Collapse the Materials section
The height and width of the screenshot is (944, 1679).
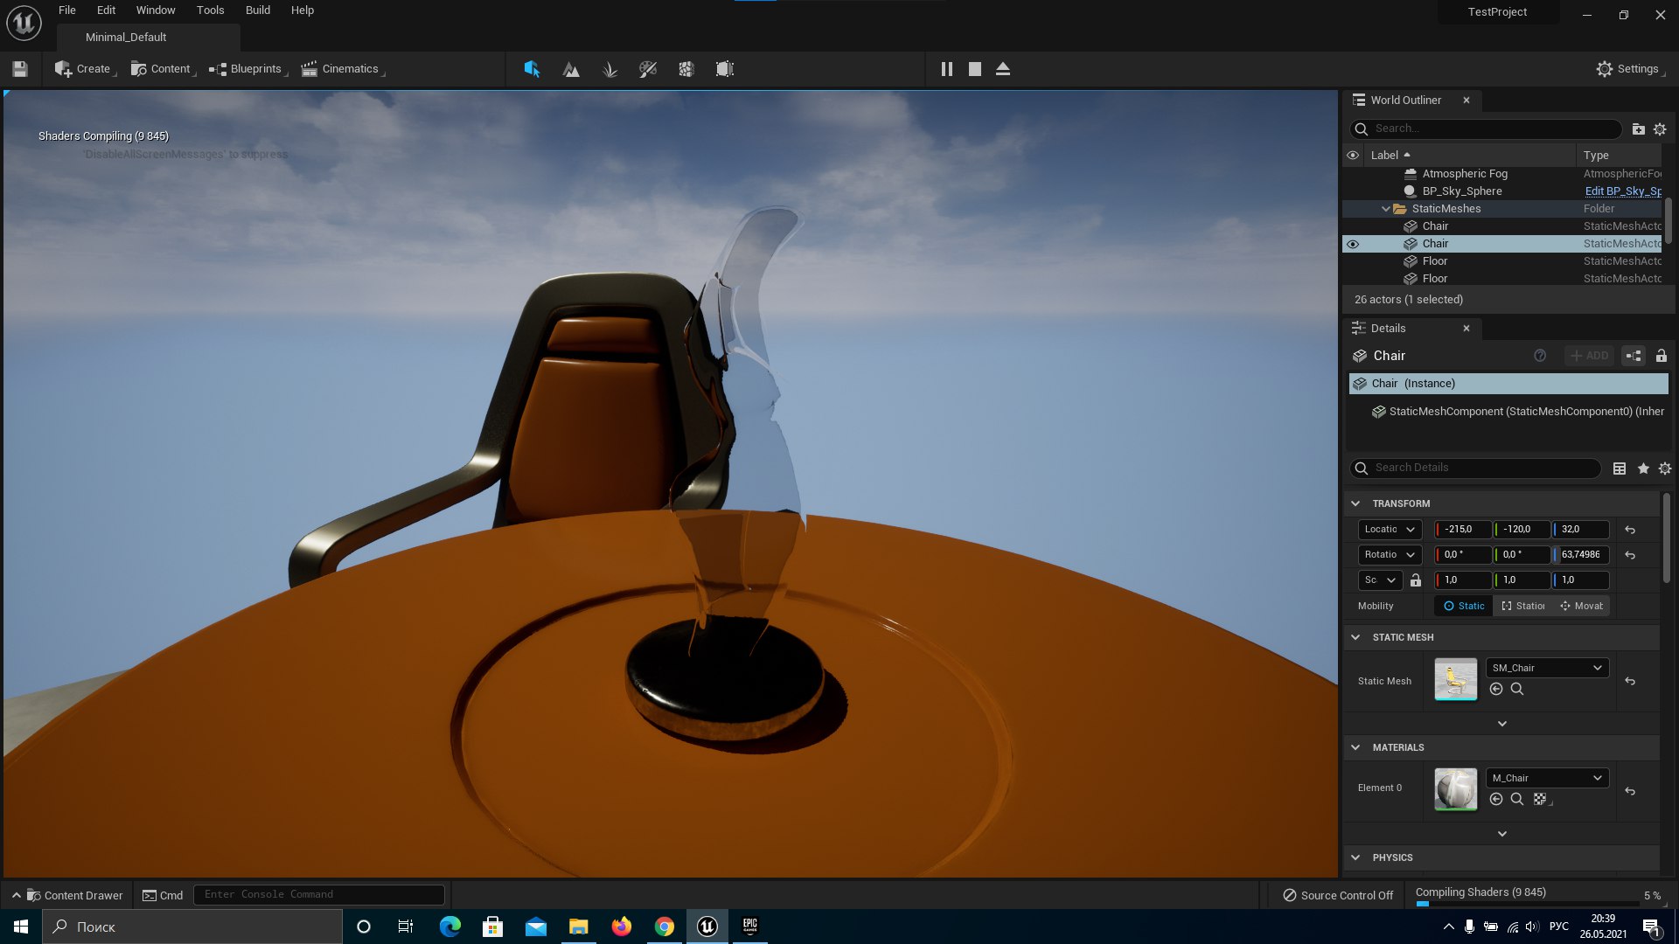pos(1355,748)
